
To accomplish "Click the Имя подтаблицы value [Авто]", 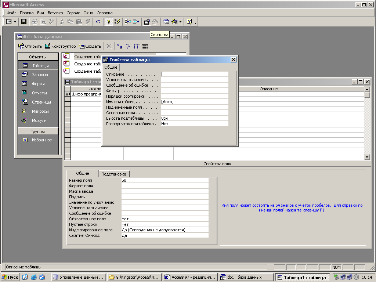I will [x=195, y=102].
